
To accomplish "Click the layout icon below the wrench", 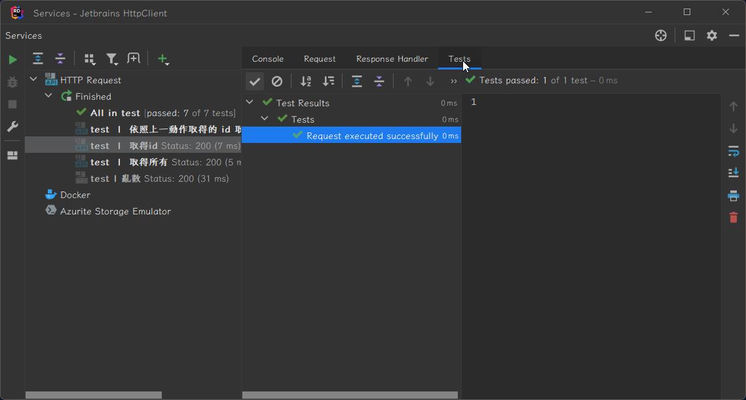I will [x=13, y=155].
